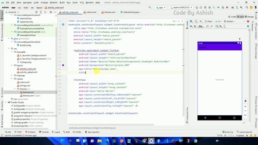Viewport: 258px width, 145px height.
Task: Open the Ashish theme dropdown in preview
Action: pyautogui.click(x=230, y=21)
